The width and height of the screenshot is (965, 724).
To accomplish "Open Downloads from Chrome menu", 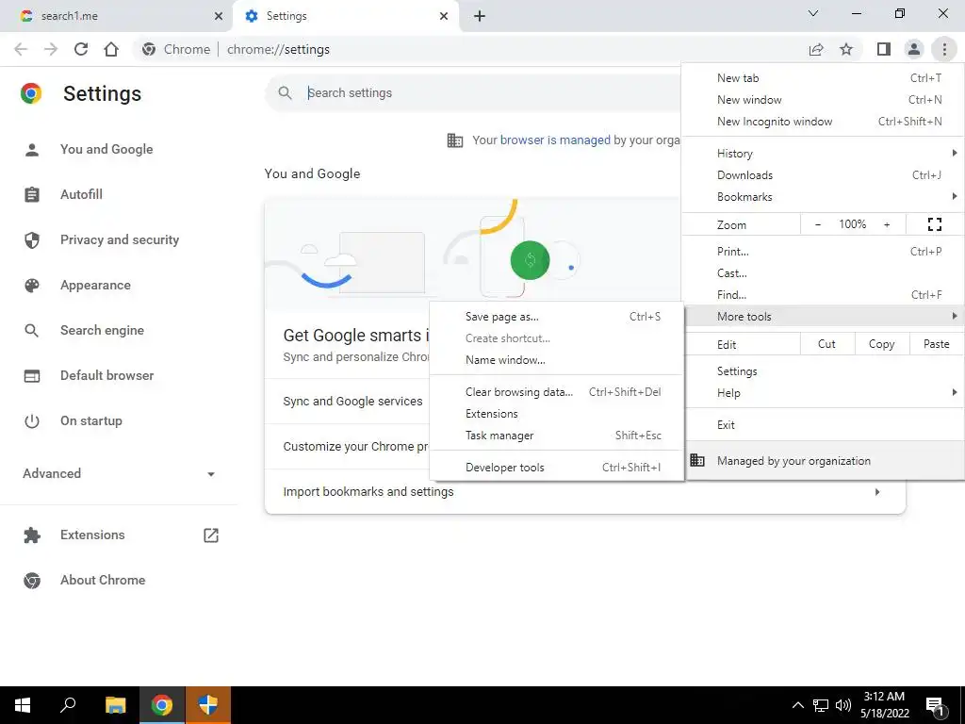I will pos(823,175).
